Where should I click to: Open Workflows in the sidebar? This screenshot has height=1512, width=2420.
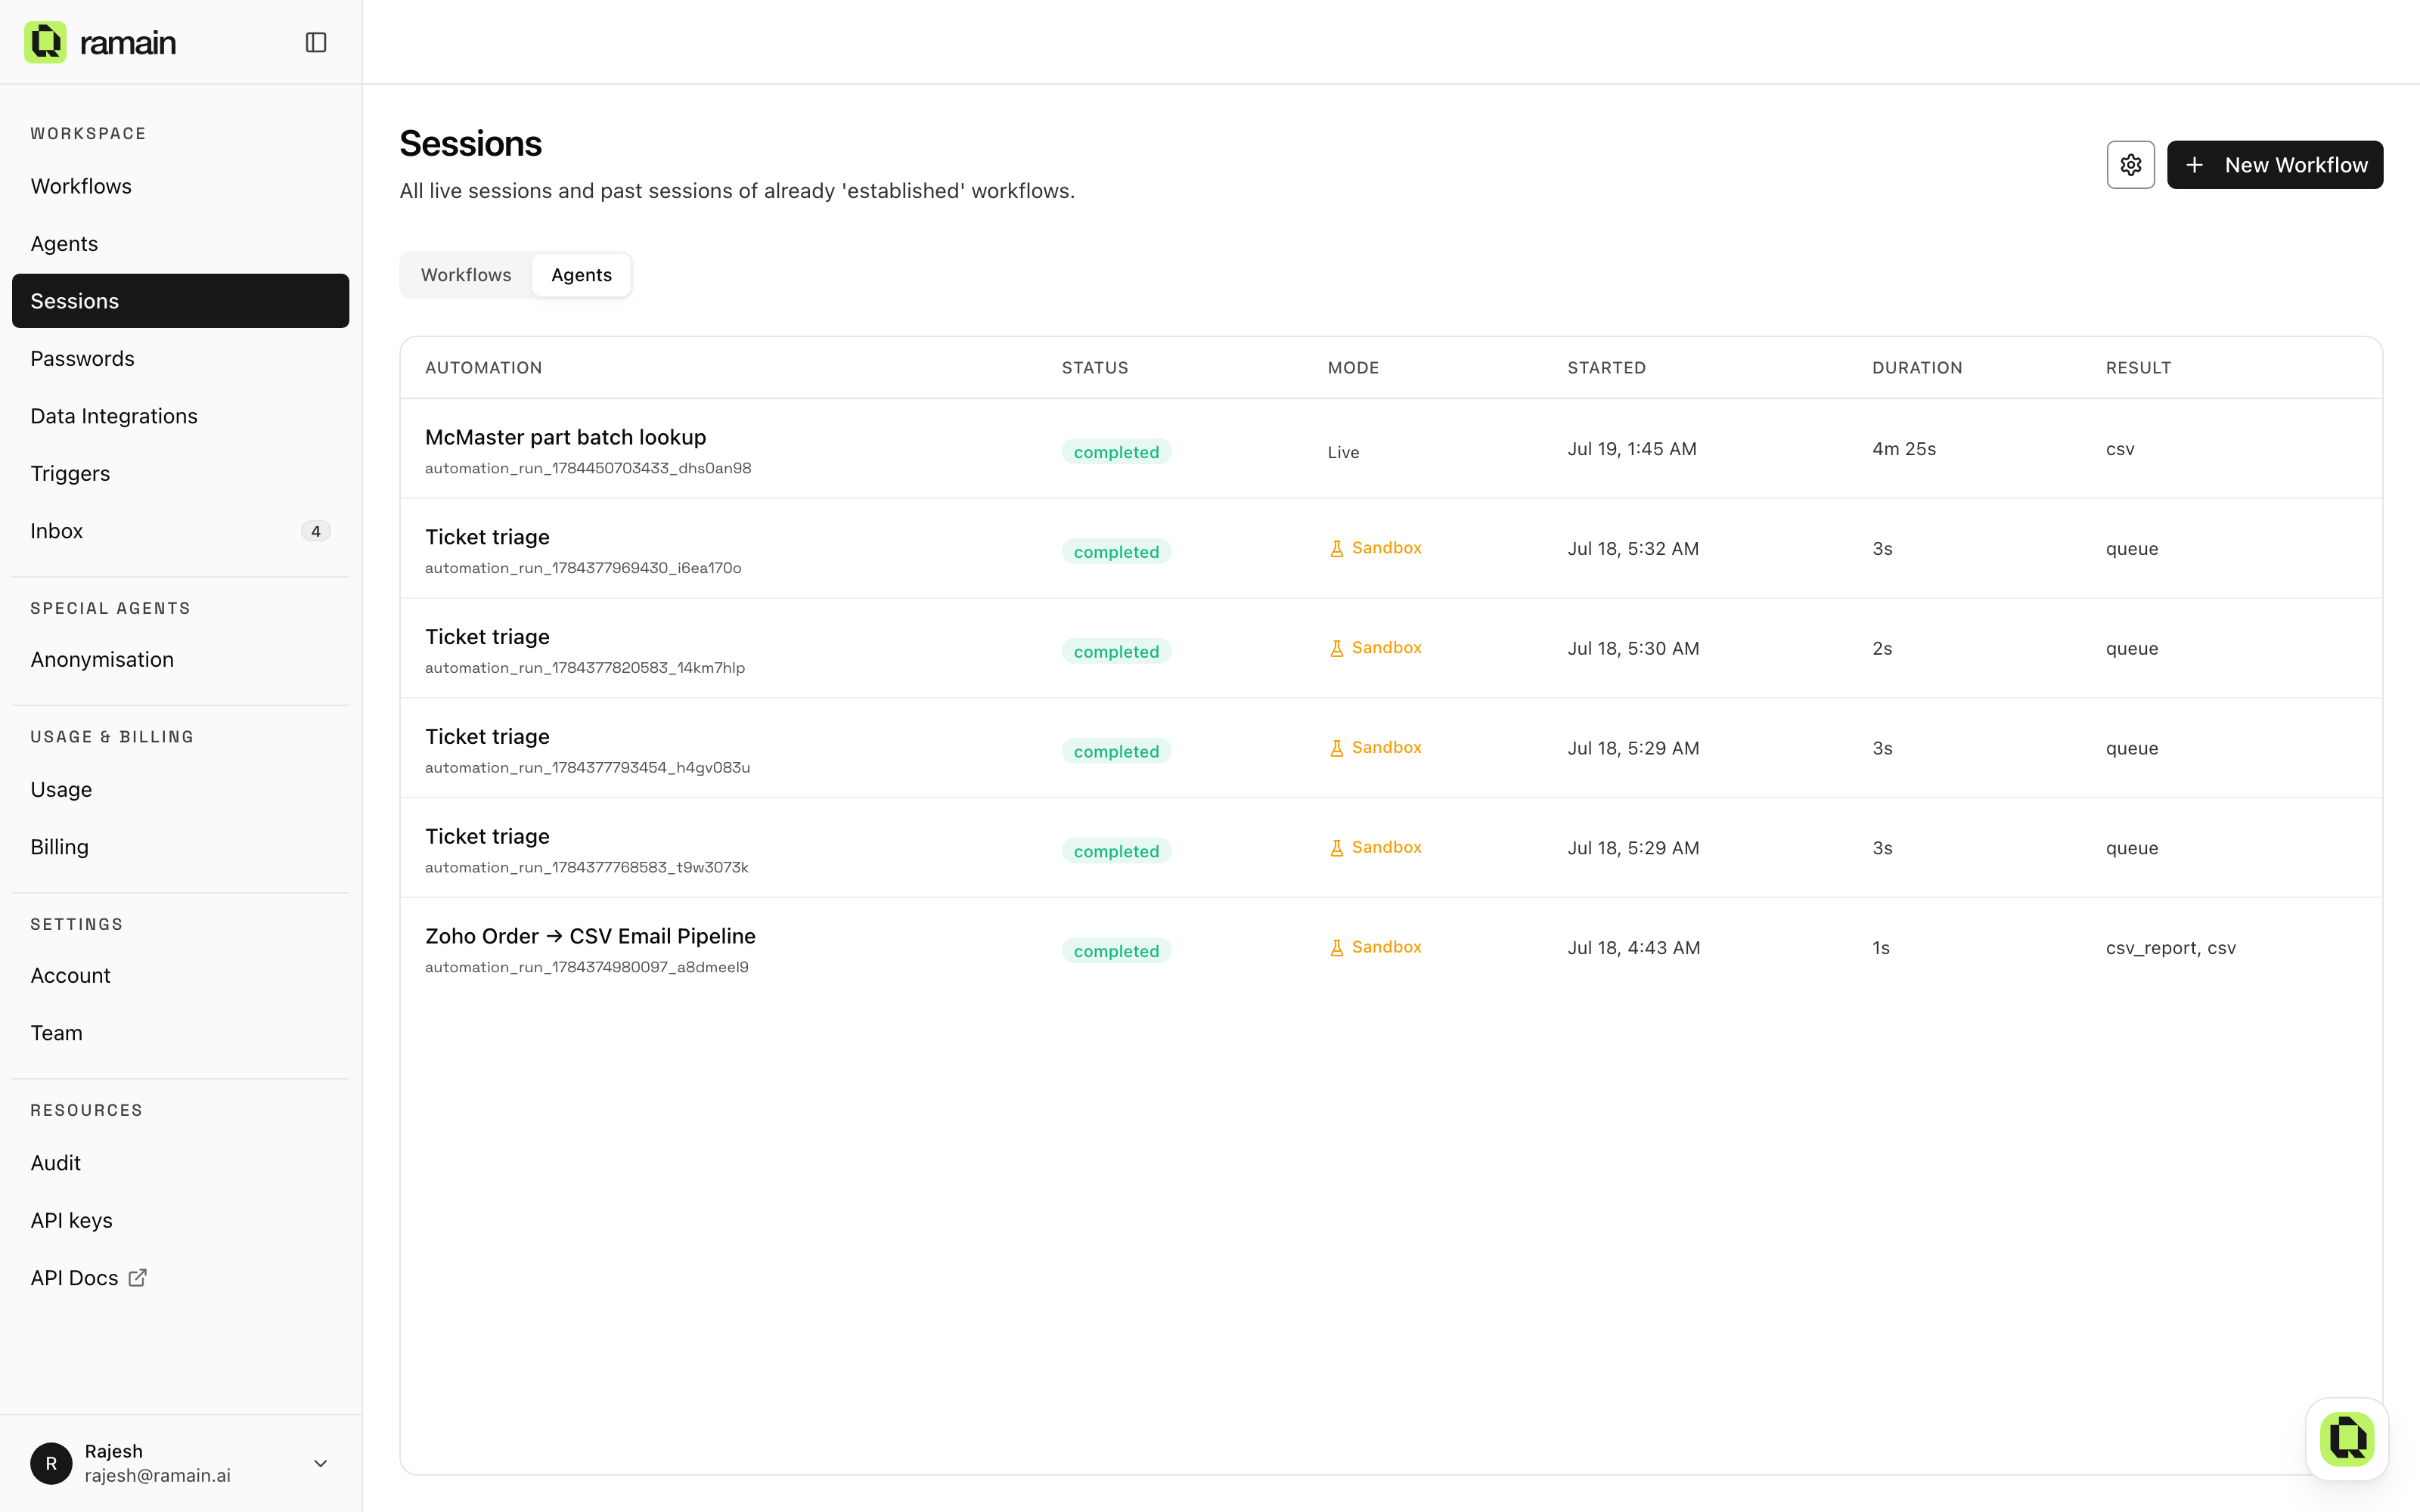[181, 186]
